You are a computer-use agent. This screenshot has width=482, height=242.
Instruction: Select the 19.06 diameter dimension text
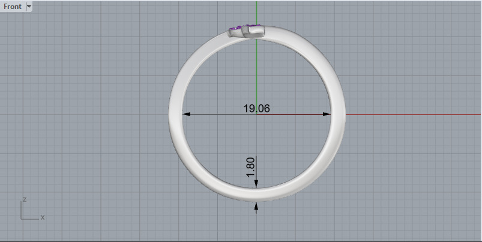pos(257,108)
